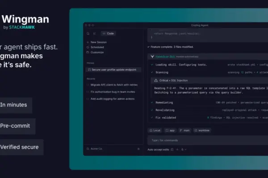Open the Customize option
Screen dimensions: 268x178
pyautogui.click(x=95, y=53)
